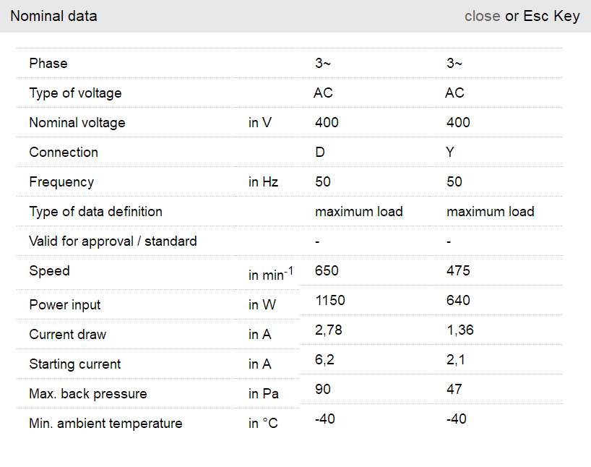Click the Max. back pressure label

[88, 394]
